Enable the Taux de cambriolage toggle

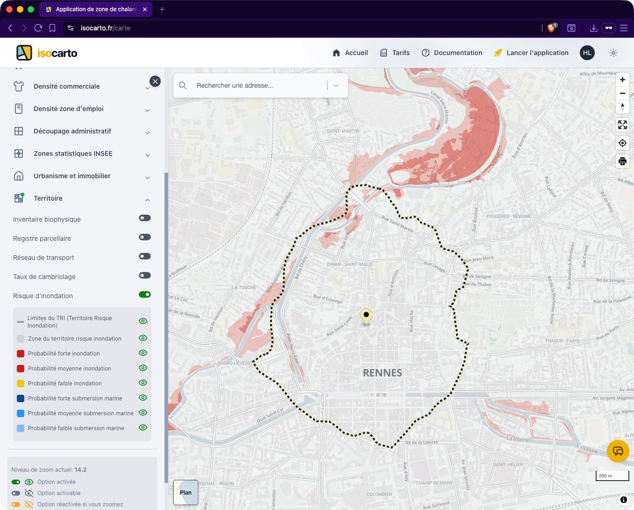pos(145,275)
